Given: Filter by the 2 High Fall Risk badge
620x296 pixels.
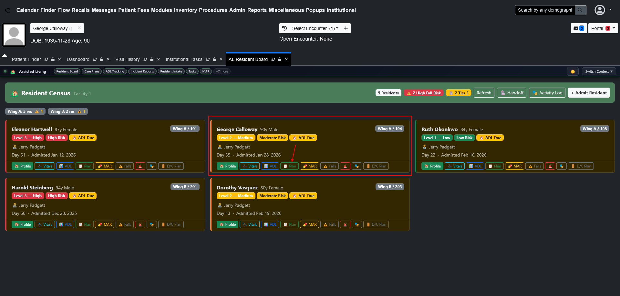Looking at the screenshot, I should [423, 93].
